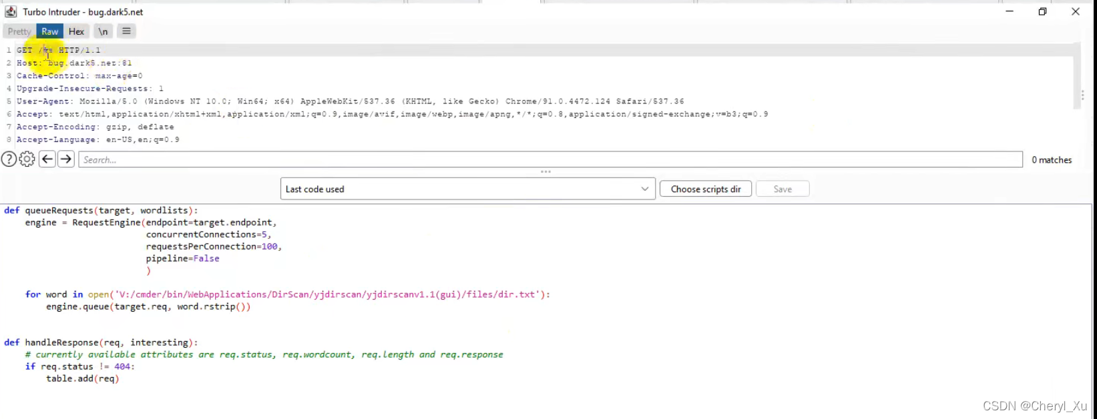Open search settings gear icon

click(27, 159)
